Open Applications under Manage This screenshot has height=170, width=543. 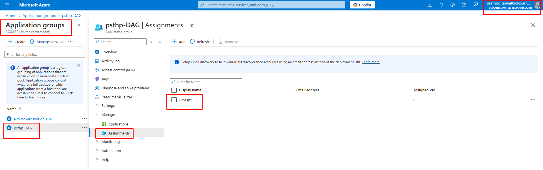click(x=118, y=124)
